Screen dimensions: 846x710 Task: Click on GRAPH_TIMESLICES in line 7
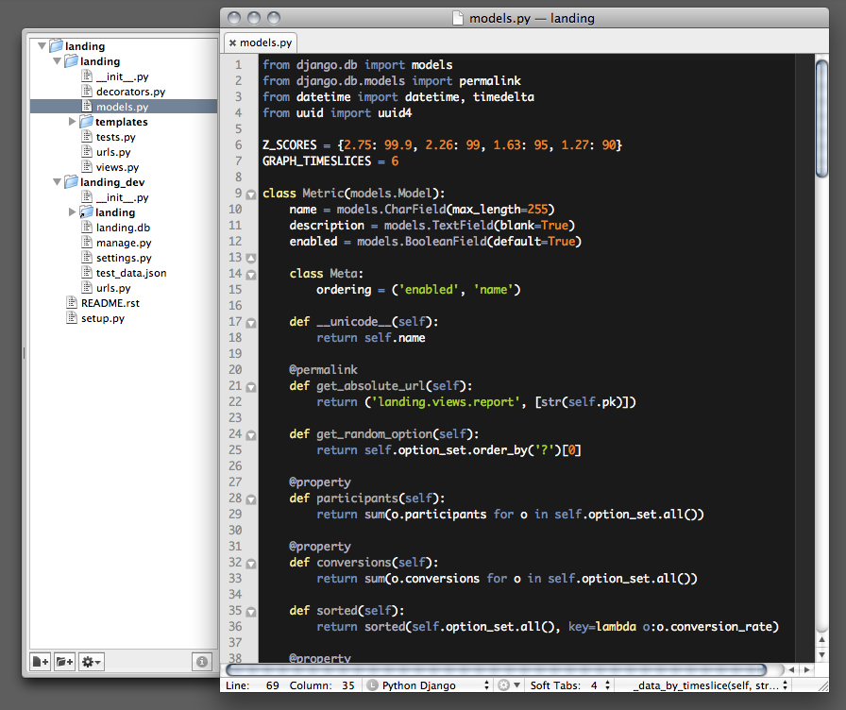coord(316,161)
